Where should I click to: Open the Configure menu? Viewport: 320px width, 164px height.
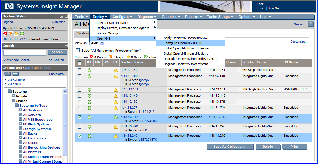click(x=122, y=17)
